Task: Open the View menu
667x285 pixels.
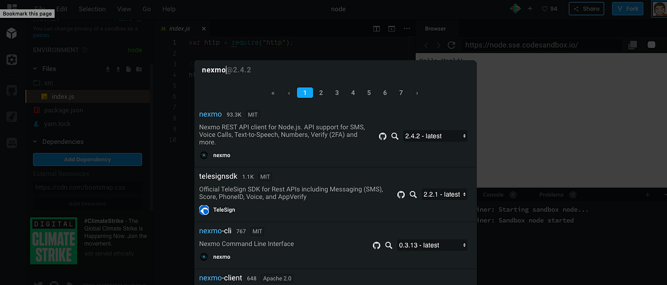Action: point(125,9)
